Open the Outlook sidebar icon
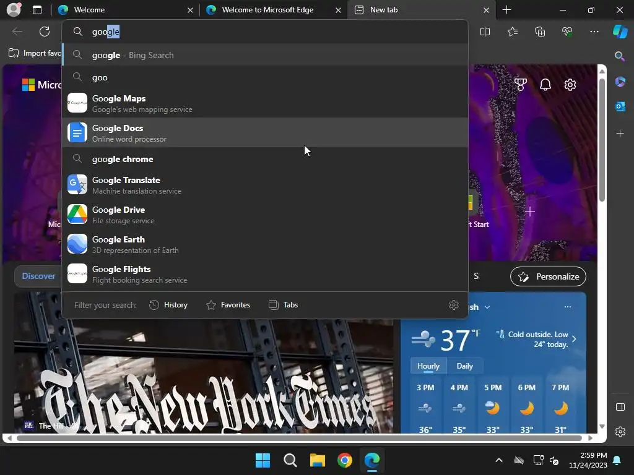Viewport: 634px width, 475px height. tap(620, 106)
